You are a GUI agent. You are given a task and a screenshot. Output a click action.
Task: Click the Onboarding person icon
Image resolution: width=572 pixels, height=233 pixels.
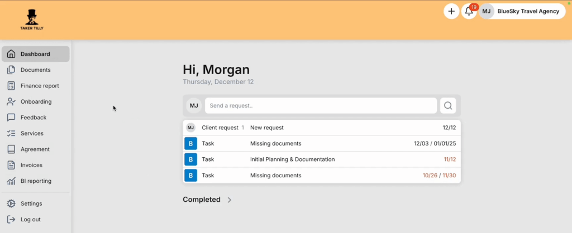point(11,101)
